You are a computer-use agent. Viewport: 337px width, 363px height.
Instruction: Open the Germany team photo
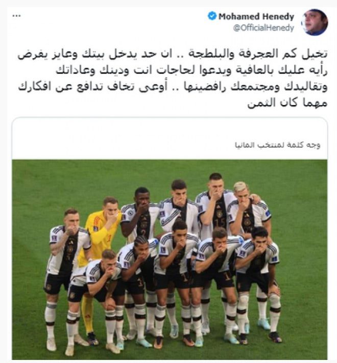click(170, 260)
